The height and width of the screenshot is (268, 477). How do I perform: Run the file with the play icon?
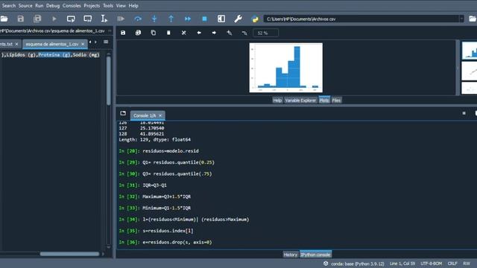click(54, 19)
